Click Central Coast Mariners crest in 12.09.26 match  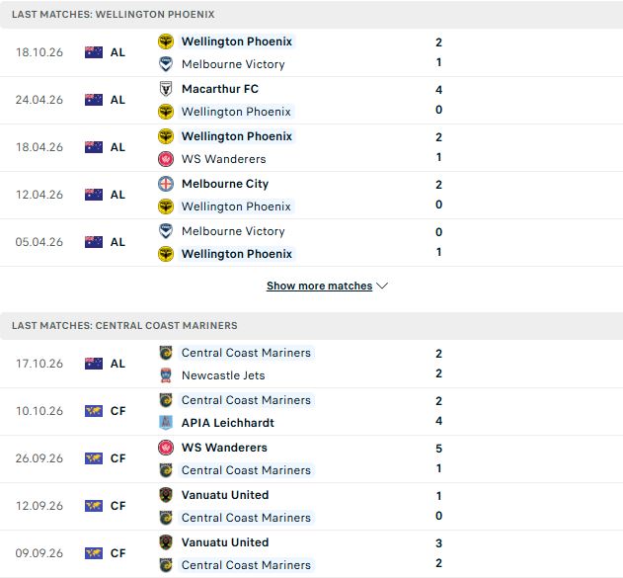point(166,518)
